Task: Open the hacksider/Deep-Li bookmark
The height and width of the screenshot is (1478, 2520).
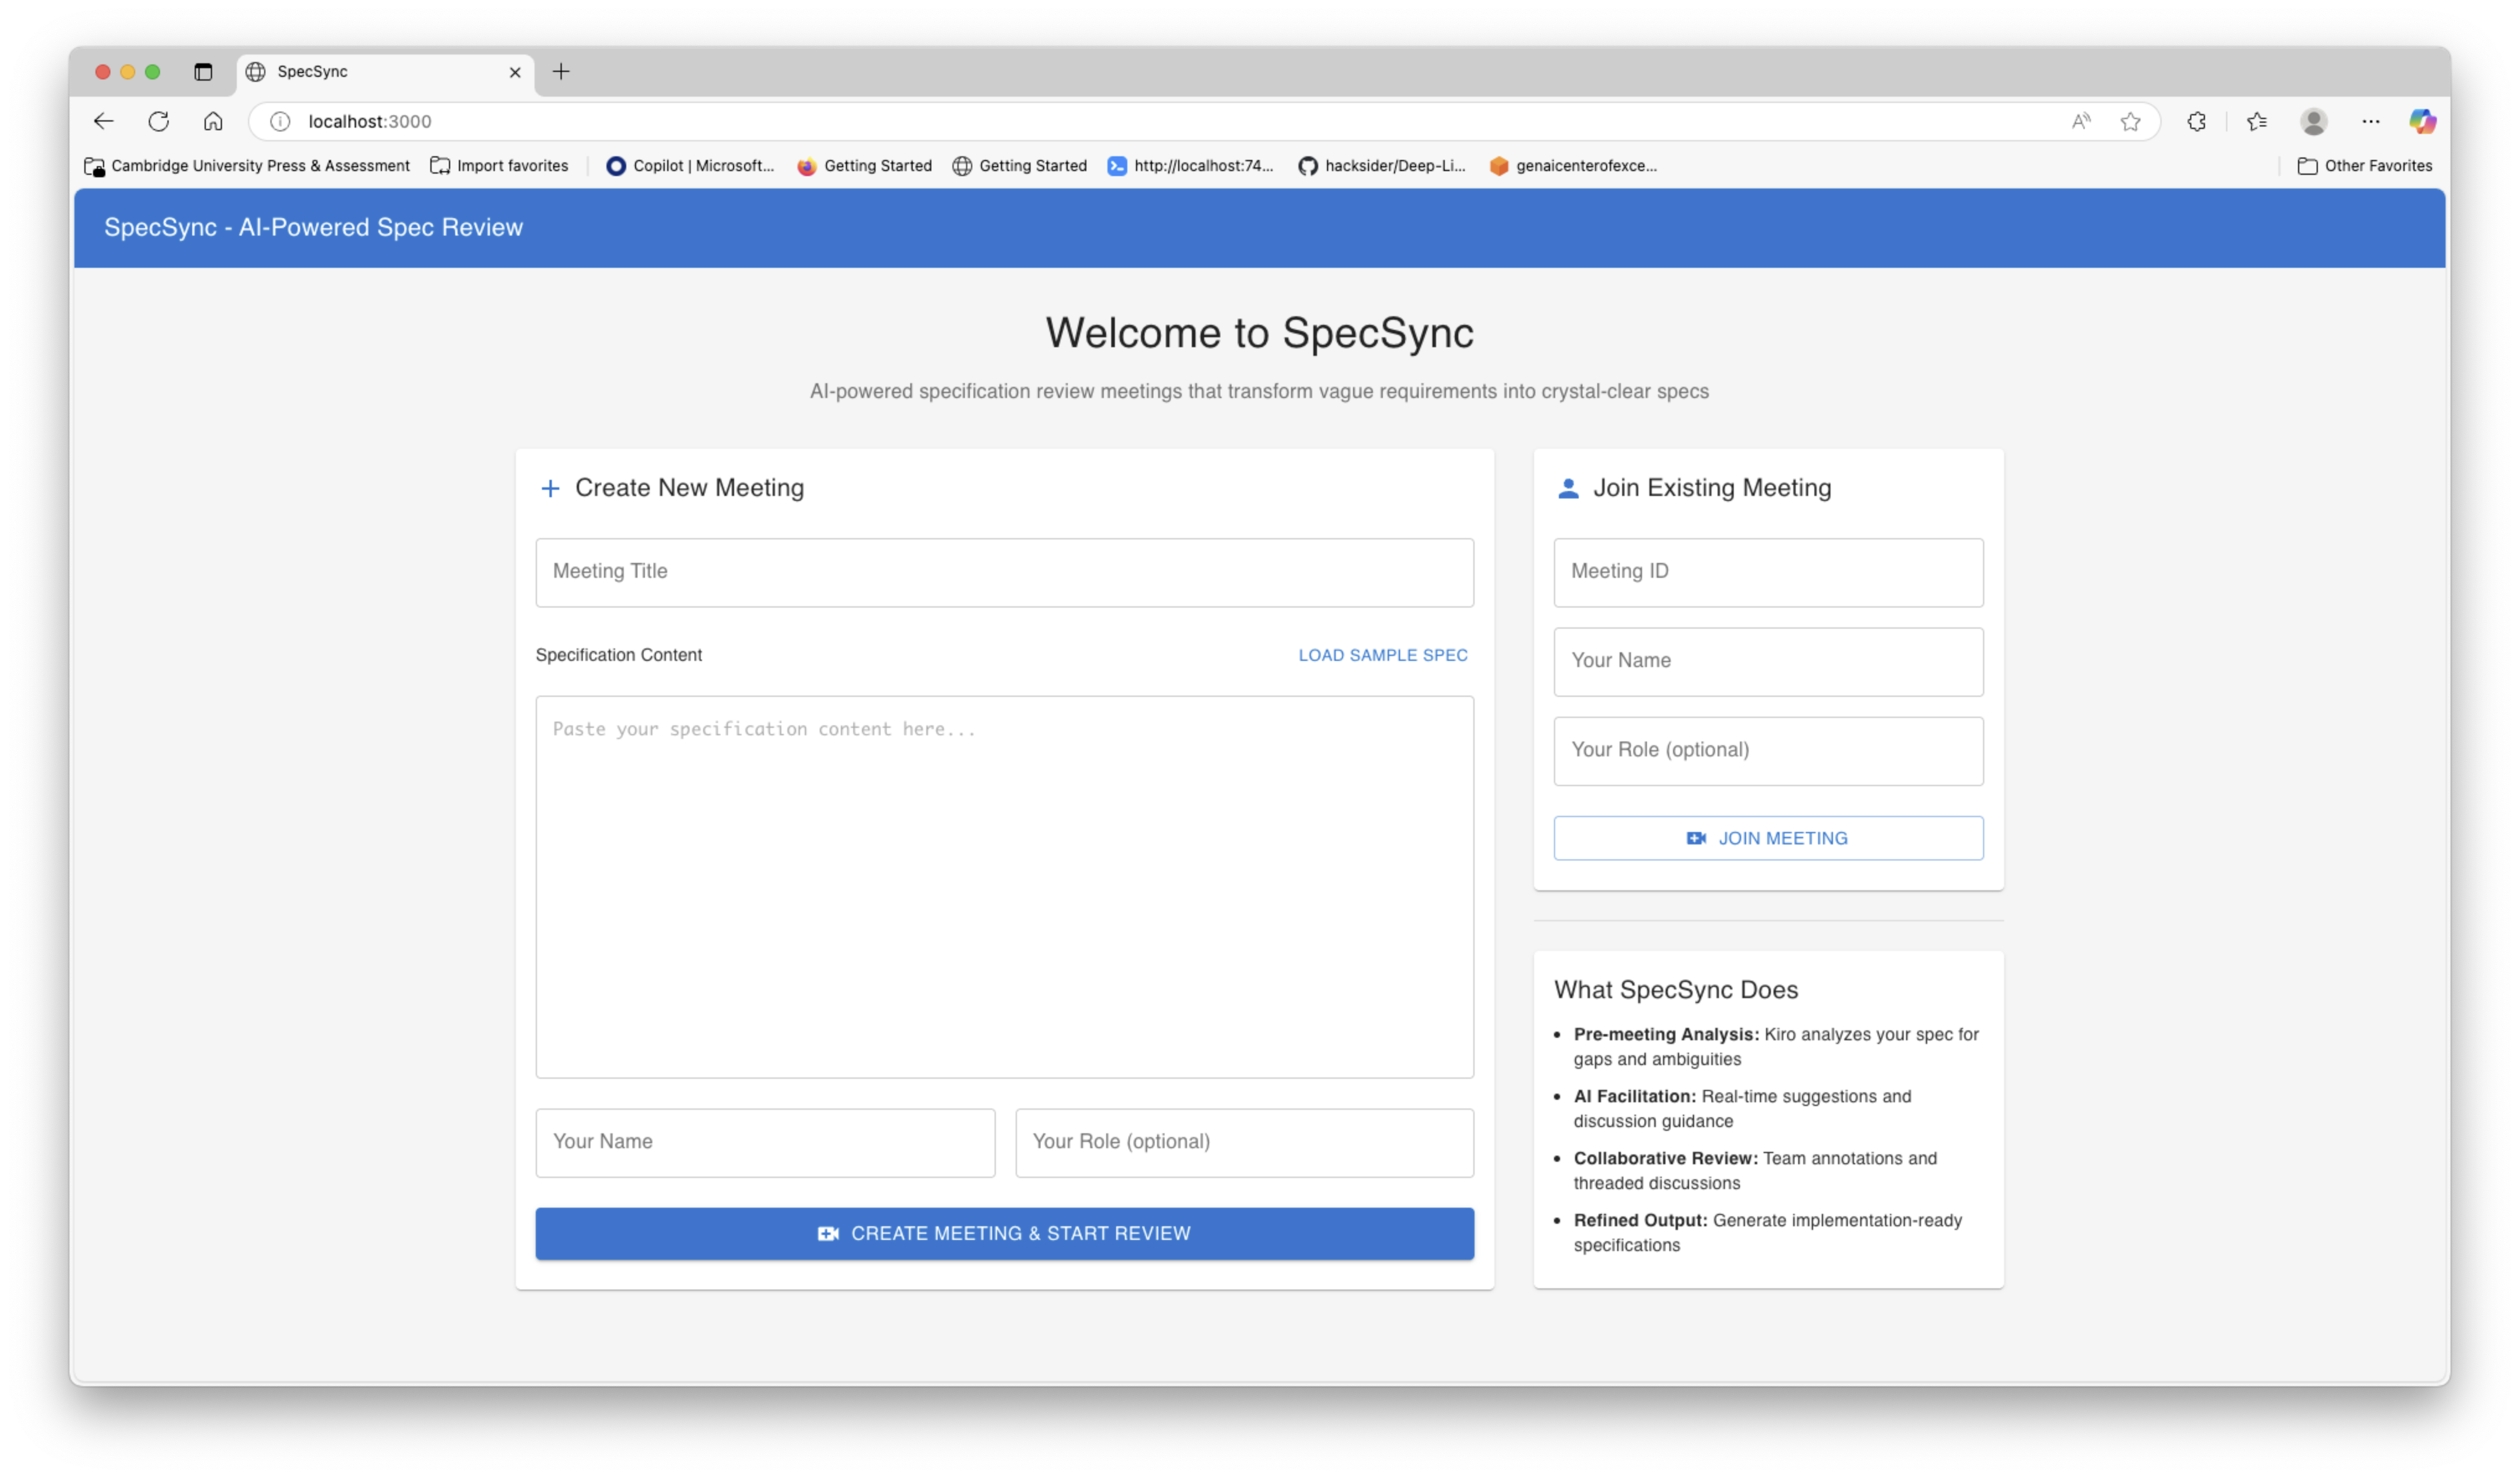Action: (x=1382, y=166)
